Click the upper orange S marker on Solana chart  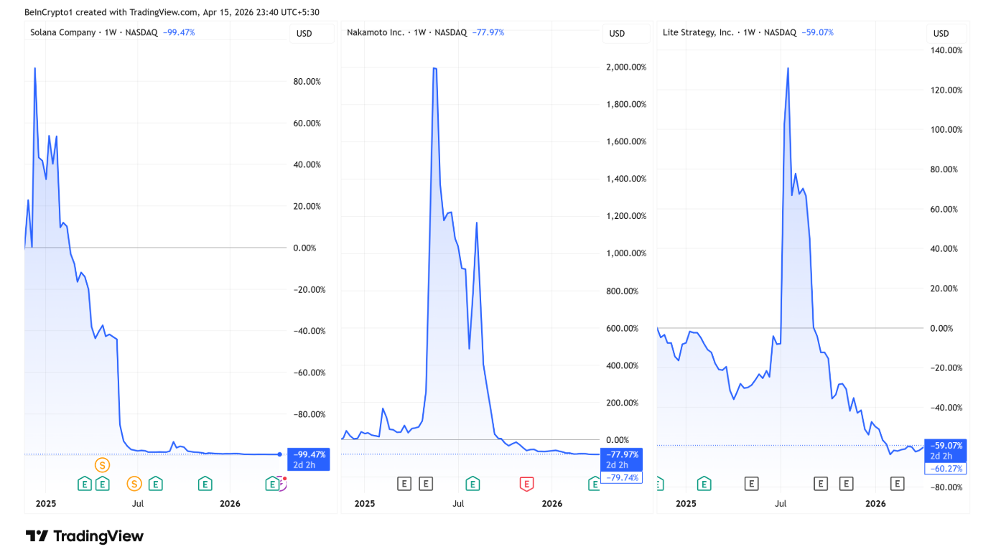[102, 465]
